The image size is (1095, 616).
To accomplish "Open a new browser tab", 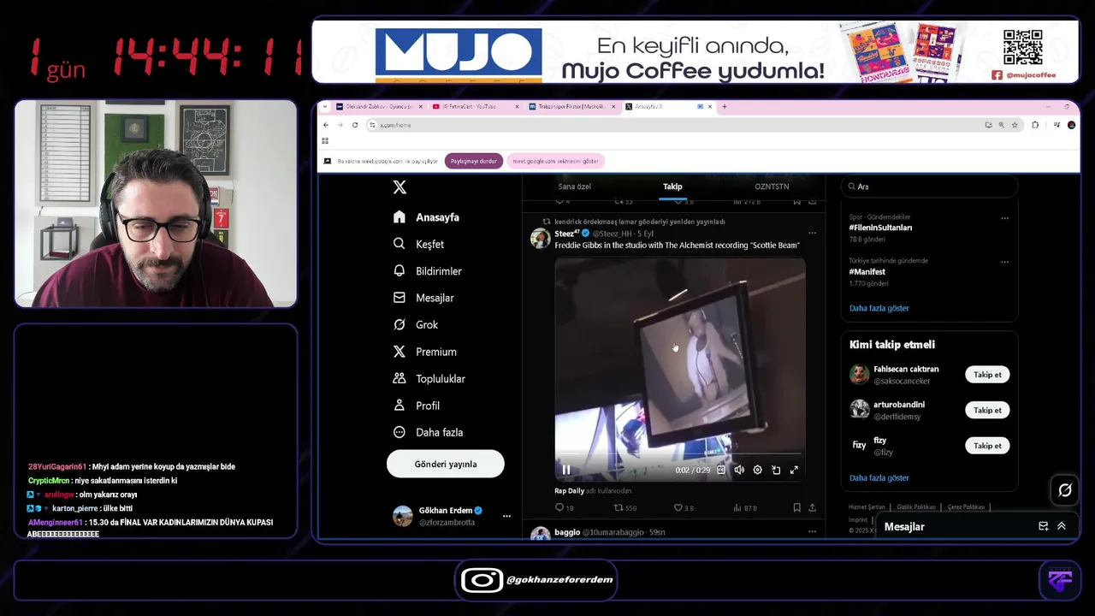I will coord(725,107).
